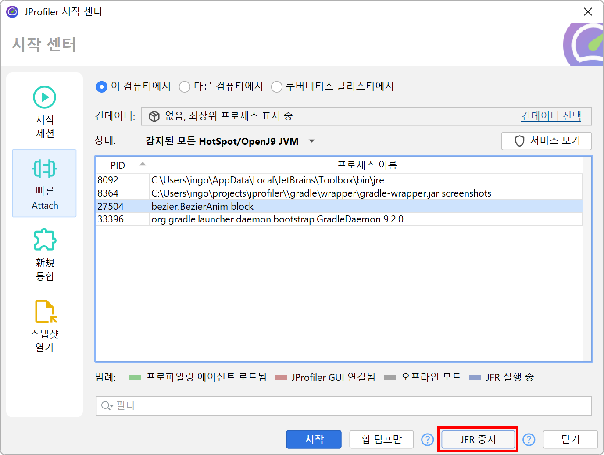The height and width of the screenshot is (455, 604).
Task: Click the 컨테이너 선택 link
Action: [551, 116]
